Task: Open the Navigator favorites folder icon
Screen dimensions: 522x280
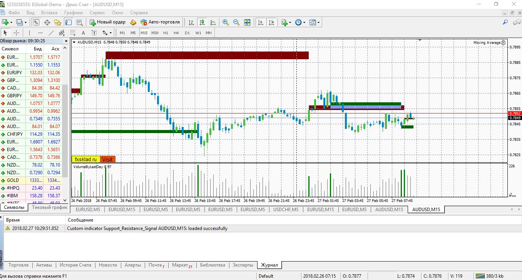Action: point(58,22)
